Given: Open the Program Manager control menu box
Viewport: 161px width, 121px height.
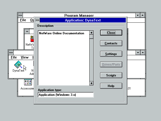Looking at the screenshot, I should [x=20, y=15].
